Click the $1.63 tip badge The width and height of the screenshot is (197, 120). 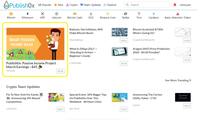187,40
